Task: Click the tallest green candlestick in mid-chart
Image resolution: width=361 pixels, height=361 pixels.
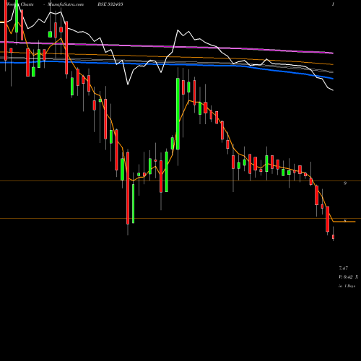Action: click(178, 114)
